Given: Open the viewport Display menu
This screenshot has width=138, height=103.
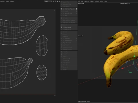Looking at the screenshot, I should pyautogui.click(x=92, y=1).
